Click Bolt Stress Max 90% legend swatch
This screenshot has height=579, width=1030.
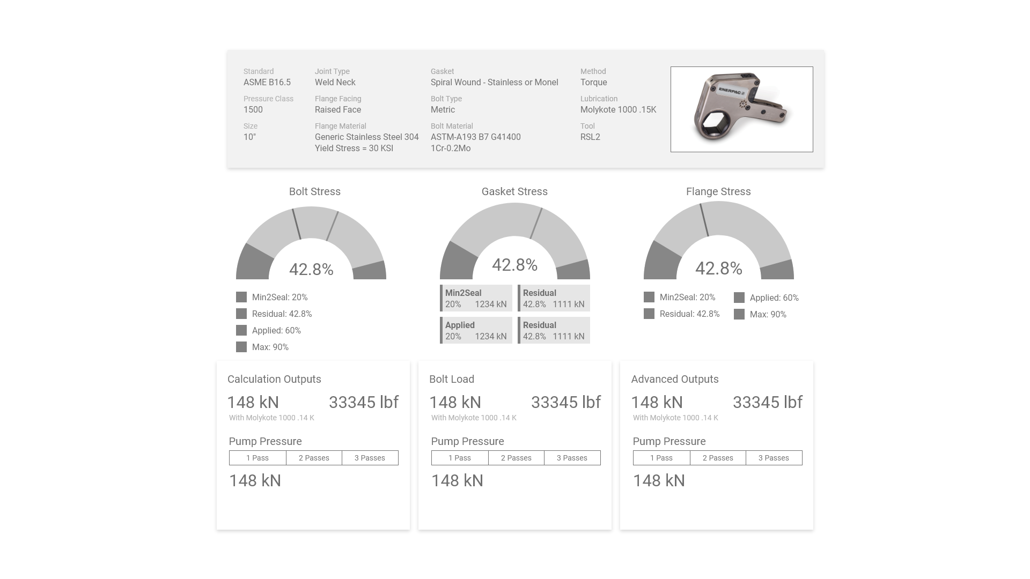tap(241, 347)
